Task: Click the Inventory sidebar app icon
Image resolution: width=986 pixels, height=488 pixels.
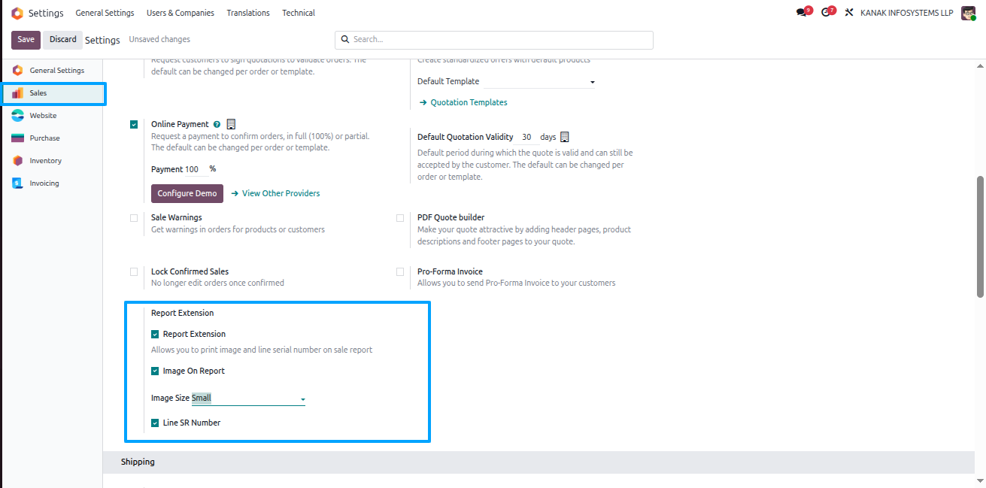Action: (x=17, y=161)
